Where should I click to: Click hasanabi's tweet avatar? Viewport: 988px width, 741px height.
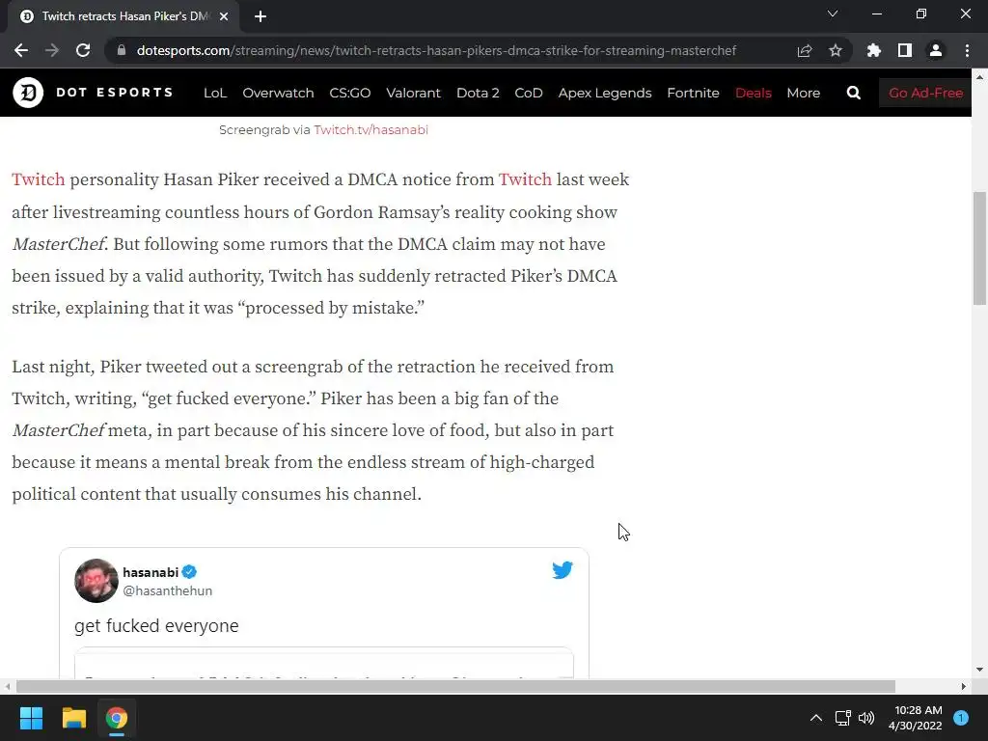tap(96, 581)
